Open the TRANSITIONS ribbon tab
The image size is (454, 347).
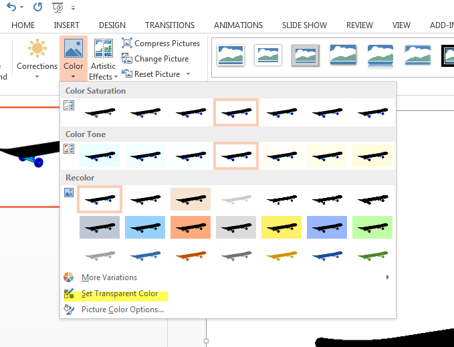(170, 25)
